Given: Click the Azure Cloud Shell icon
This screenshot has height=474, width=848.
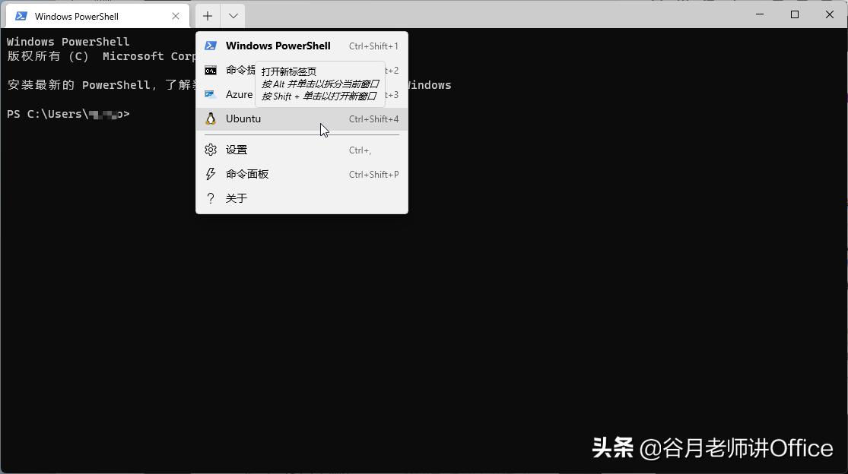Looking at the screenshot, I should tap(210, 94).
